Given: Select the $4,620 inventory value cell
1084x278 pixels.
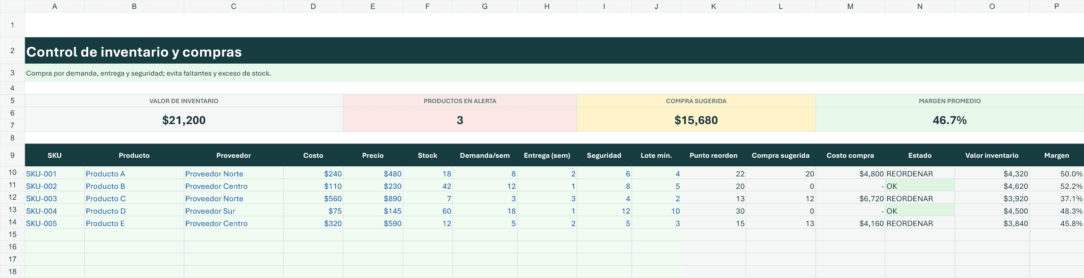Looking at the screenshot, I should point(992,186).
